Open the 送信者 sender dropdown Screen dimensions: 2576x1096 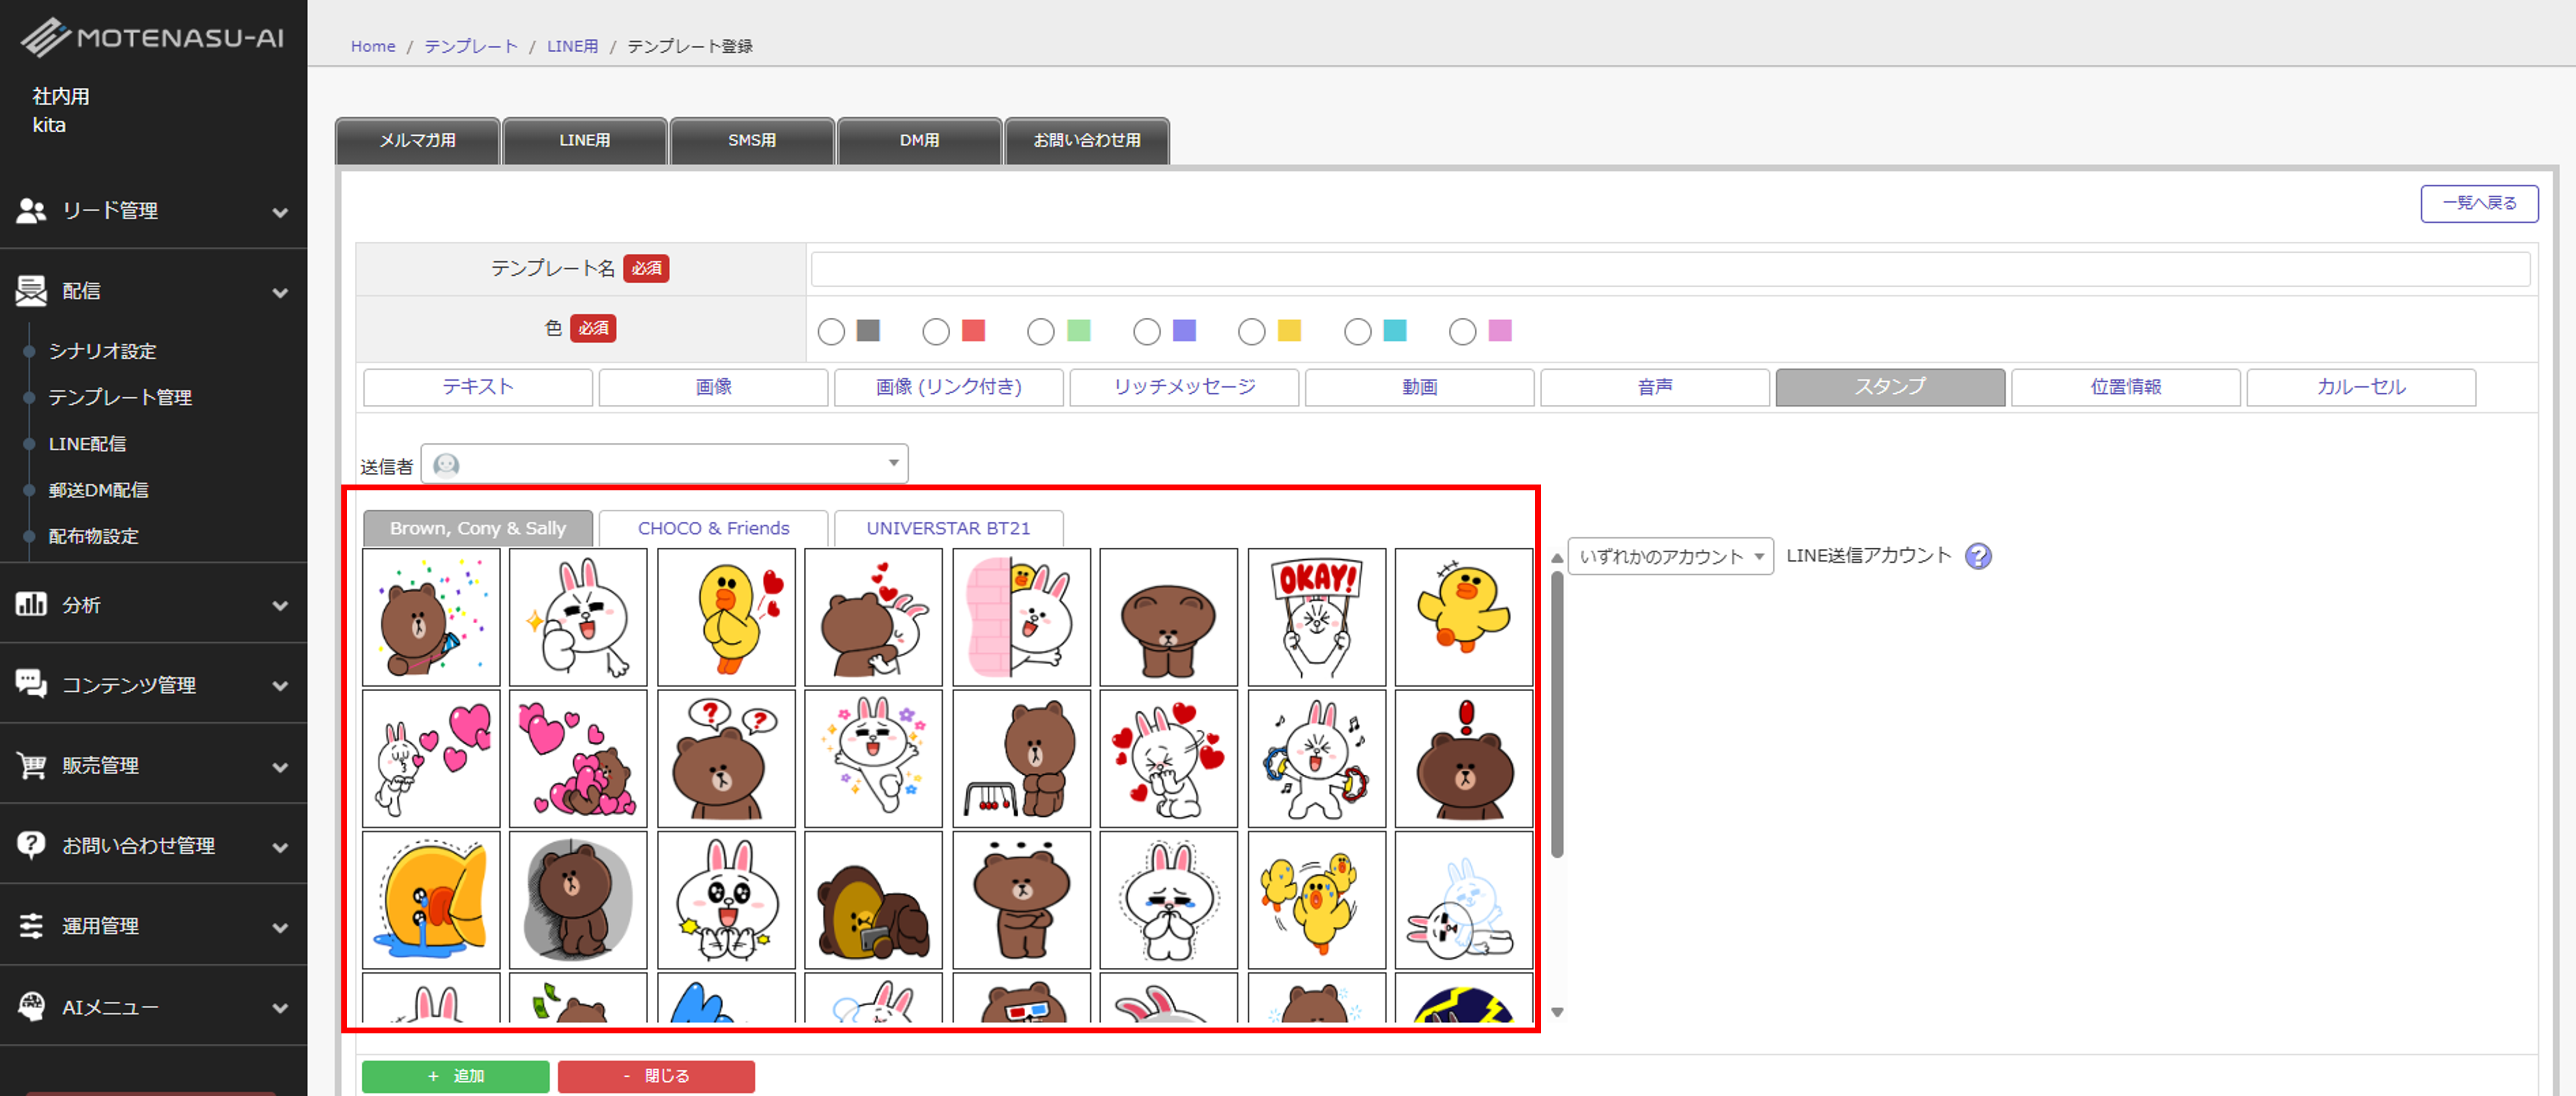point(664,463)
